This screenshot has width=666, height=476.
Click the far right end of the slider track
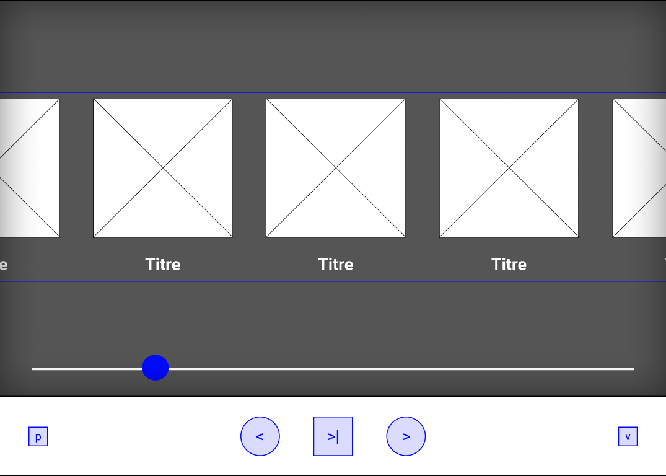pos(631,369)
